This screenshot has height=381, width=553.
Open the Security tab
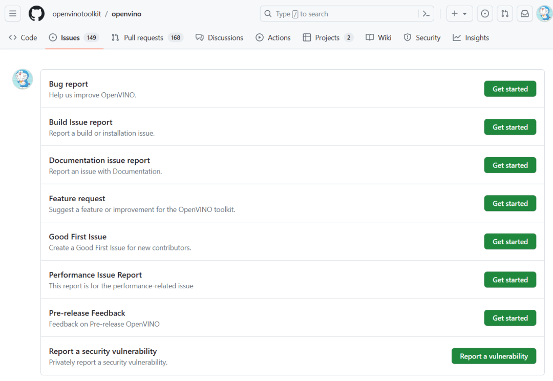pyautogui.click(x=422, y=38)
